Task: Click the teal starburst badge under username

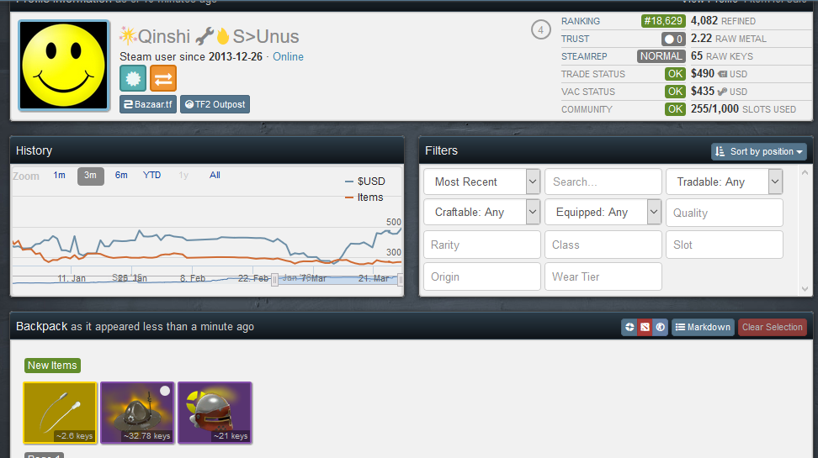Action: click(x=132, y=78)
